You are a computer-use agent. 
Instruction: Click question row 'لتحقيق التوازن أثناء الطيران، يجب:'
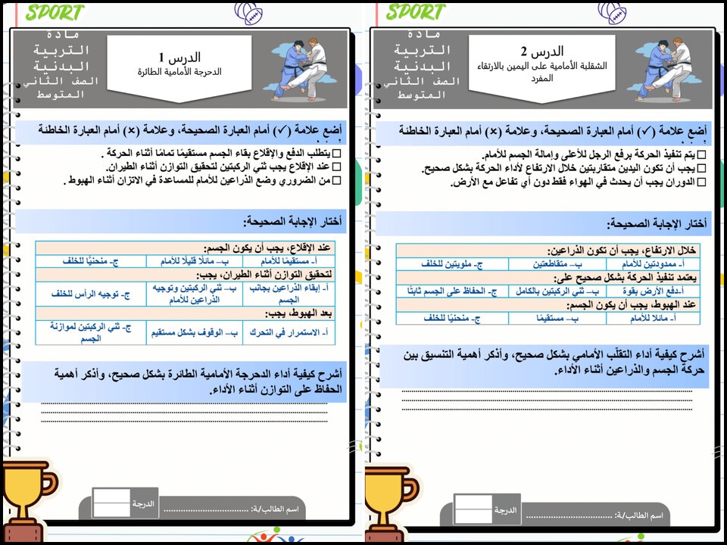(185, 275)
